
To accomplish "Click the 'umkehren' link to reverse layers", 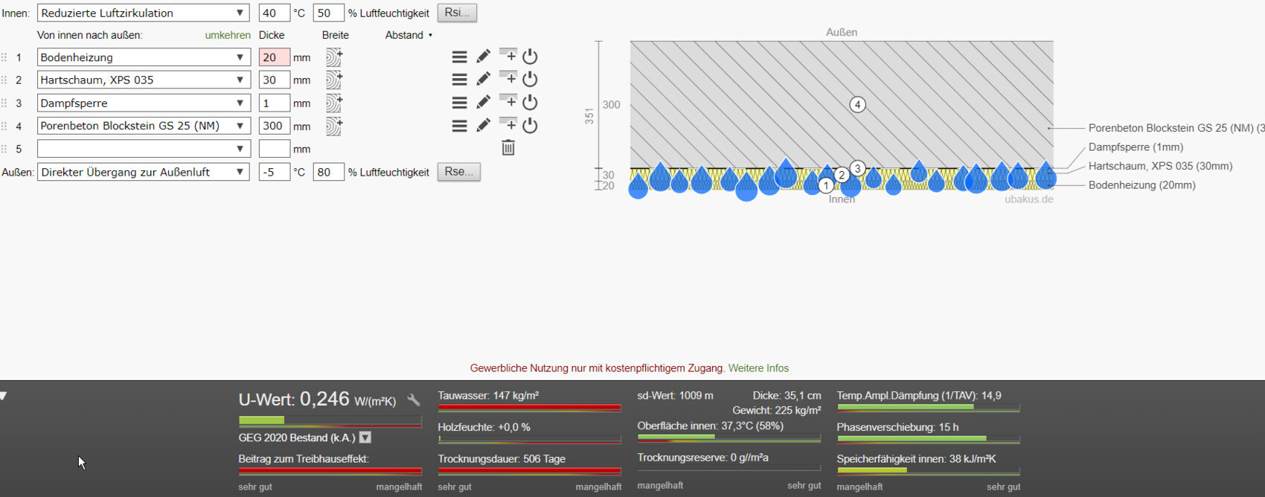I will point(227,35).
